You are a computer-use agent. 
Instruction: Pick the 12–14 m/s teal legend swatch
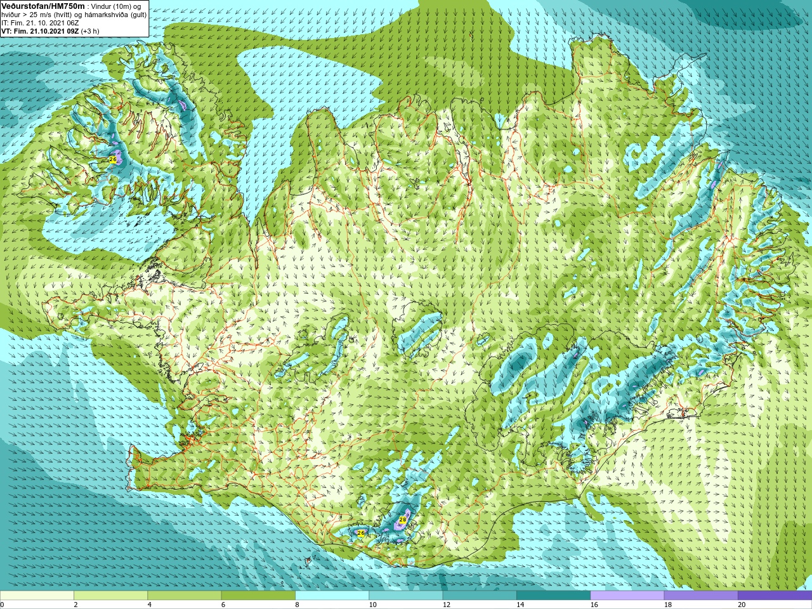[480, 596]
